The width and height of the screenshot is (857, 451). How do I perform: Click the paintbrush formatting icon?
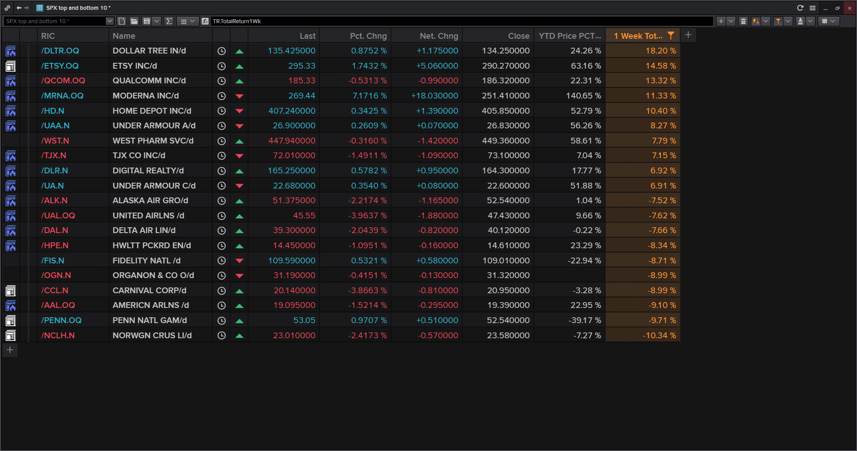[800, 21]
